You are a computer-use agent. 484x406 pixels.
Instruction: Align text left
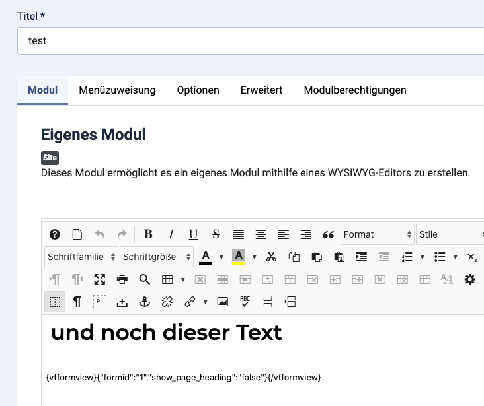click(x=284, y=234)
